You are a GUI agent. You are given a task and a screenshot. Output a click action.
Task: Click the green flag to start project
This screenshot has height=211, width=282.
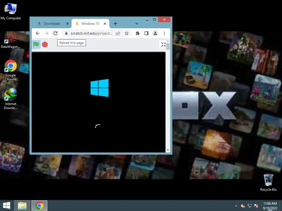coord(36,44)
